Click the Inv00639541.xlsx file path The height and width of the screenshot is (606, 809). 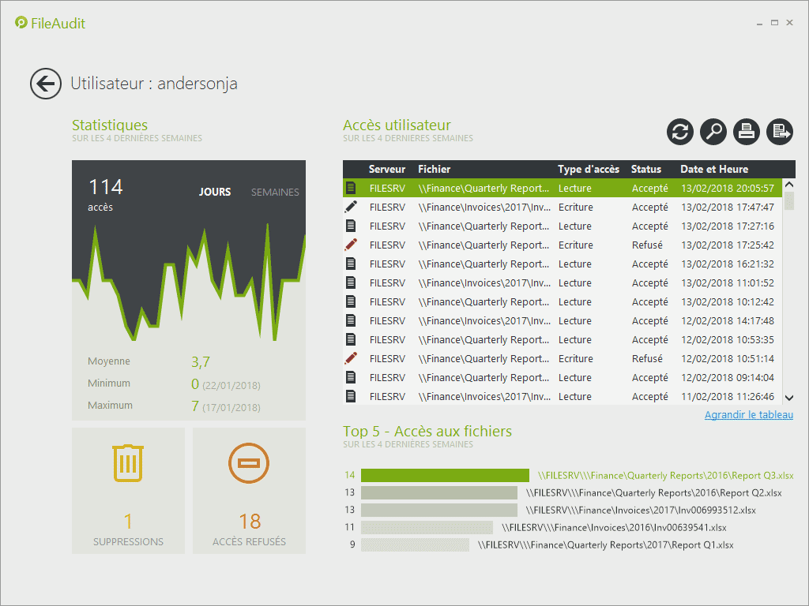point(614,528)
